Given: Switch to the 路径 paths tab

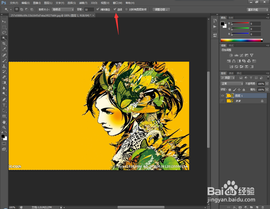Looking at the screenshot, I should [239, 73].
